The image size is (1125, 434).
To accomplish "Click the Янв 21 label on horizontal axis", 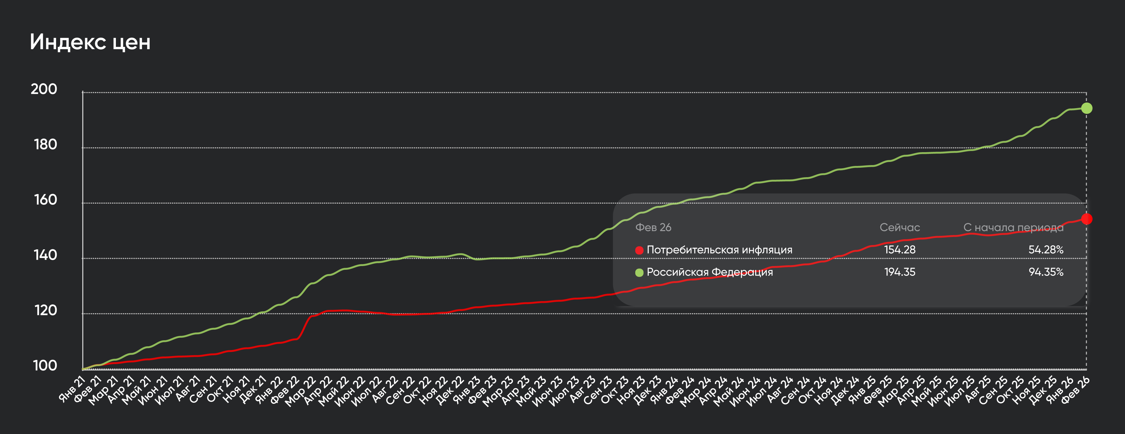I will [72, 389].
